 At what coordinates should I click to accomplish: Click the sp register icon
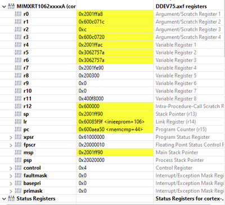click(18, 114)
